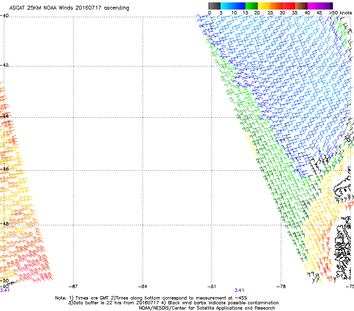Click the '5' legend scale label
The height and width of the screenshot is (311, 354).
pyautogui.click(x=221, y=13)
